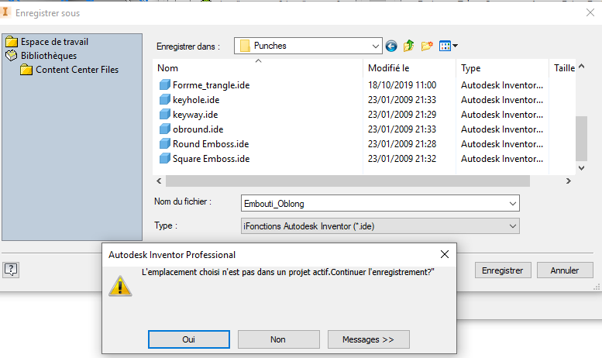Select file keyway.ide
This screenshot has height=358, width=602.
coord(195,115)
